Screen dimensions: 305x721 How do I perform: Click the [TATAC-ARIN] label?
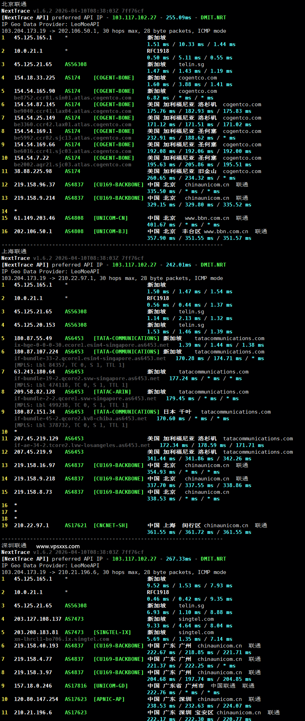(112, 392)
